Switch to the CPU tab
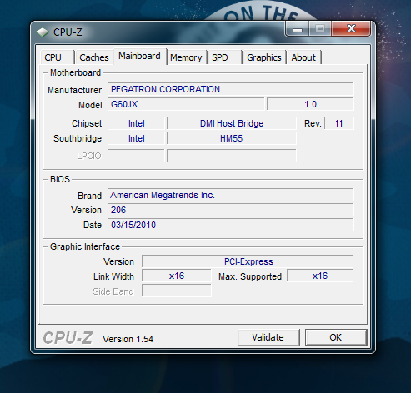This screenshot has height=393, width=411. [57, 57]
